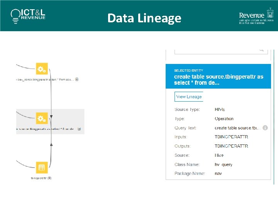Viewport: 278px width, 208px height.
Task: Click the Class Name value hv_query
Action: tap(224, 165)
